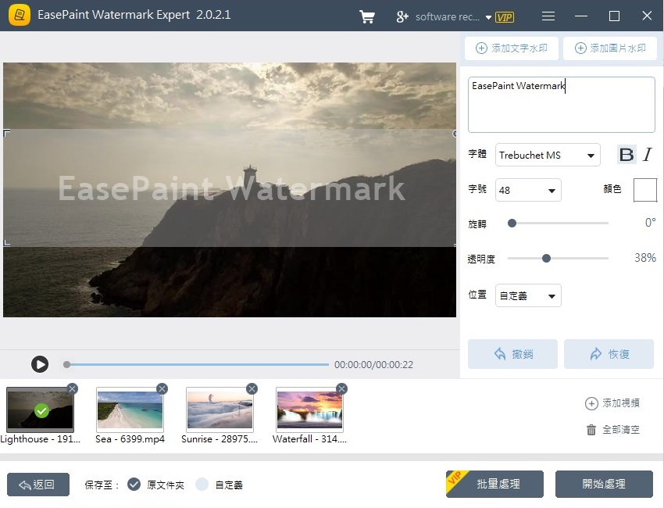
Task: Select the Waterfall video thumbnail
Action: pos(309,410)
